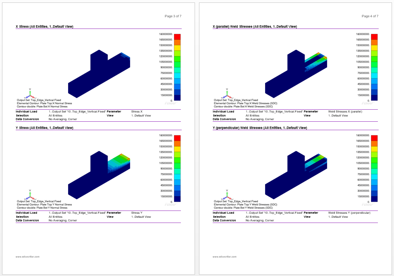Image resolution: width=394 pixels, height=276 pixels.
Task: Click 'All Entities' selection value under Y perpendicular Weld plot
Action: click(x=252, y=217)
